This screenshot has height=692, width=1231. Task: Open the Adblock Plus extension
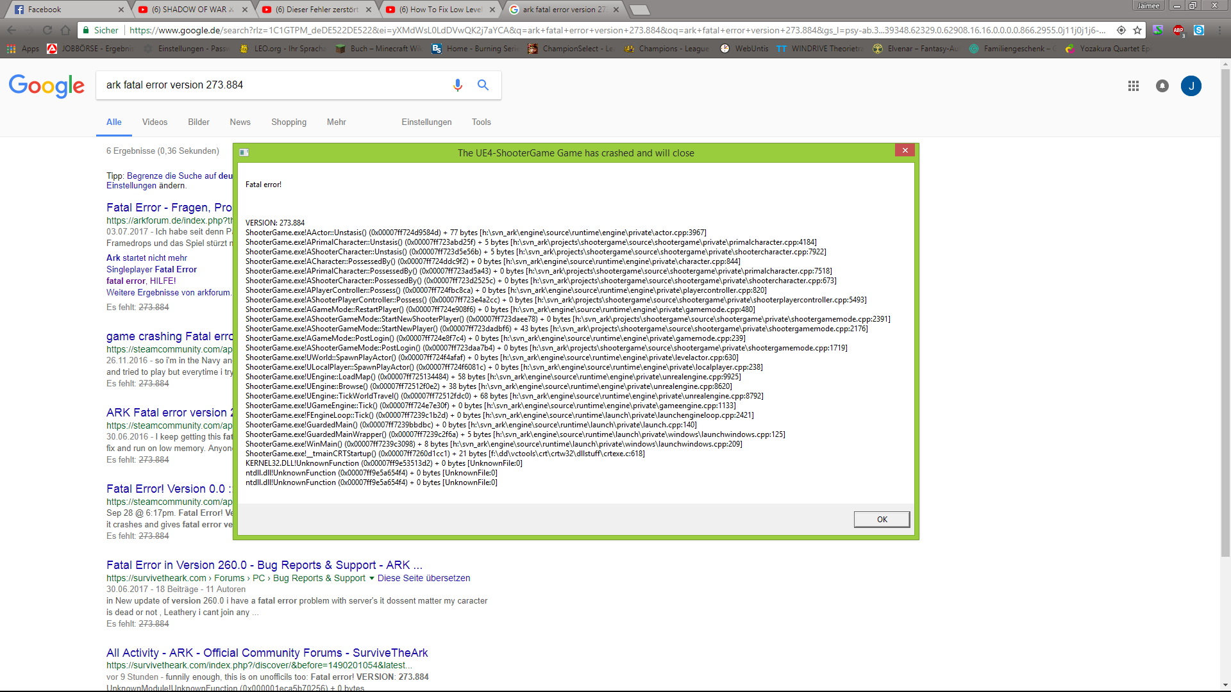pyautogui.click(x=1178, y=30)
